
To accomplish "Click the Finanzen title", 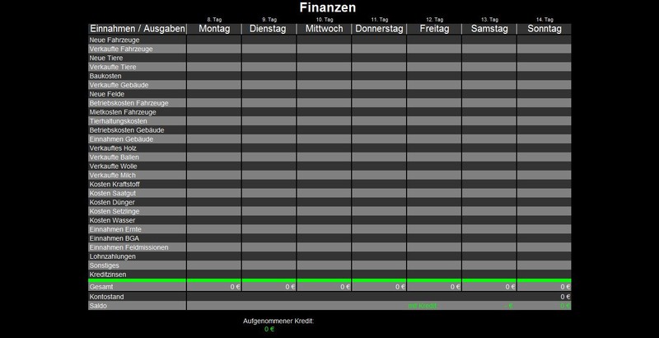I will pyautogui.click(x=329, y=7).
